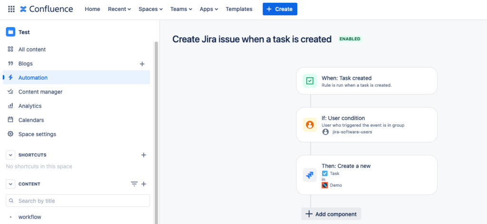Click the Add component button
487x224 pixels.
tap(331, 214)
